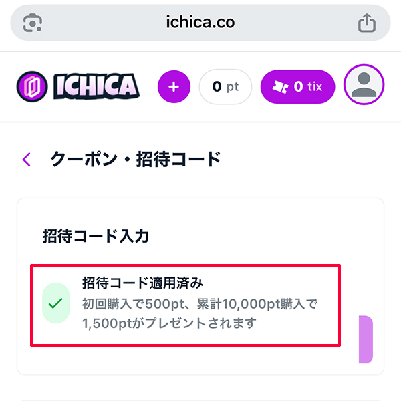Click the ICHICA card logo emblem
Image resolution: width=401 pixels, height=401 pixels.
pyautogui.click(x=32, y=86)
